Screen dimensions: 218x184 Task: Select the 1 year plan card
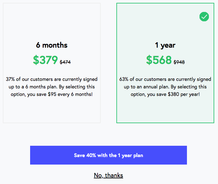165,31
